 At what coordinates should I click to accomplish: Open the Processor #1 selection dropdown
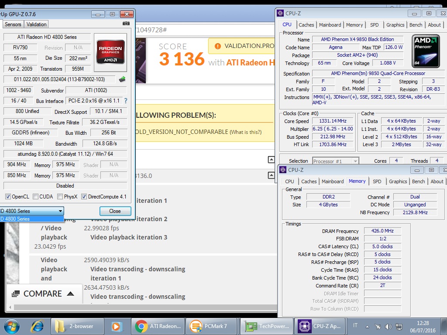click(336, 161)
